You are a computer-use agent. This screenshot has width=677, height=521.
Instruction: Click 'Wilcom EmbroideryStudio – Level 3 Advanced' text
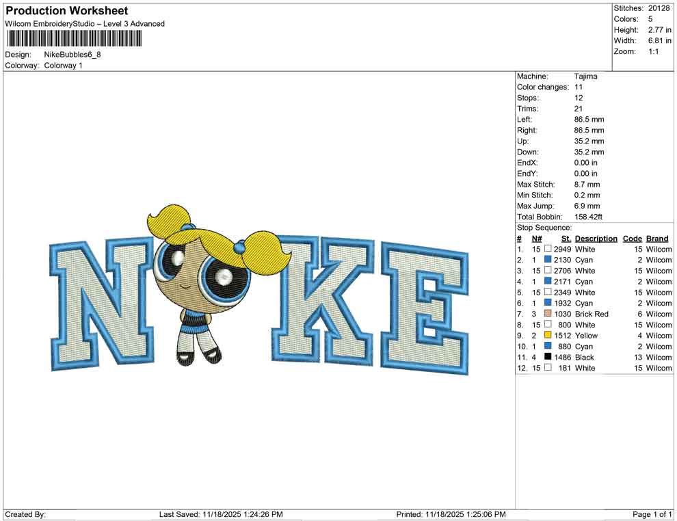[85, 24]
